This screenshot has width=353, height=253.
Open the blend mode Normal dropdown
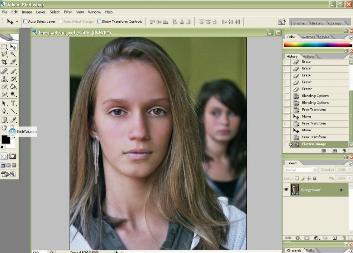tap(315, 170)
